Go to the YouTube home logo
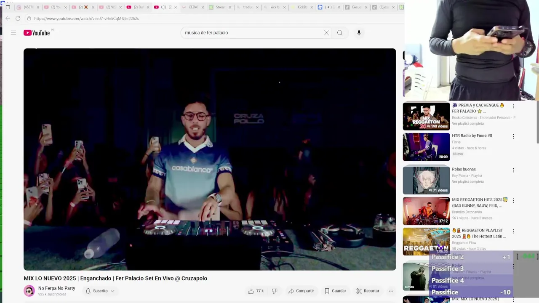 [x=37, y=33]
